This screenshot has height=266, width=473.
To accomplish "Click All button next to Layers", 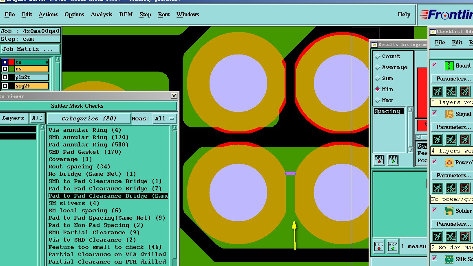I will point(37,118).
